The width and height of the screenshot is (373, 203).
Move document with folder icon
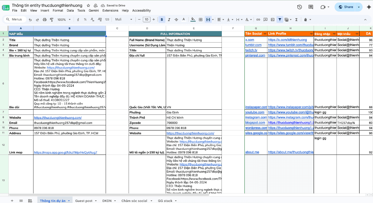[95, 5]
